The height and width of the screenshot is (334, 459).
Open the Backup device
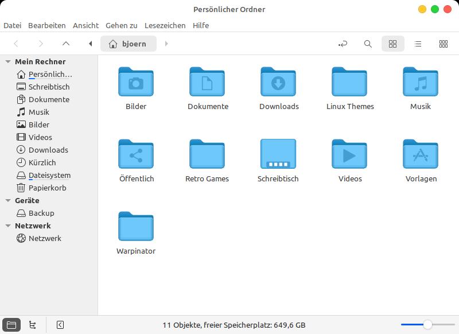point(49,213)
